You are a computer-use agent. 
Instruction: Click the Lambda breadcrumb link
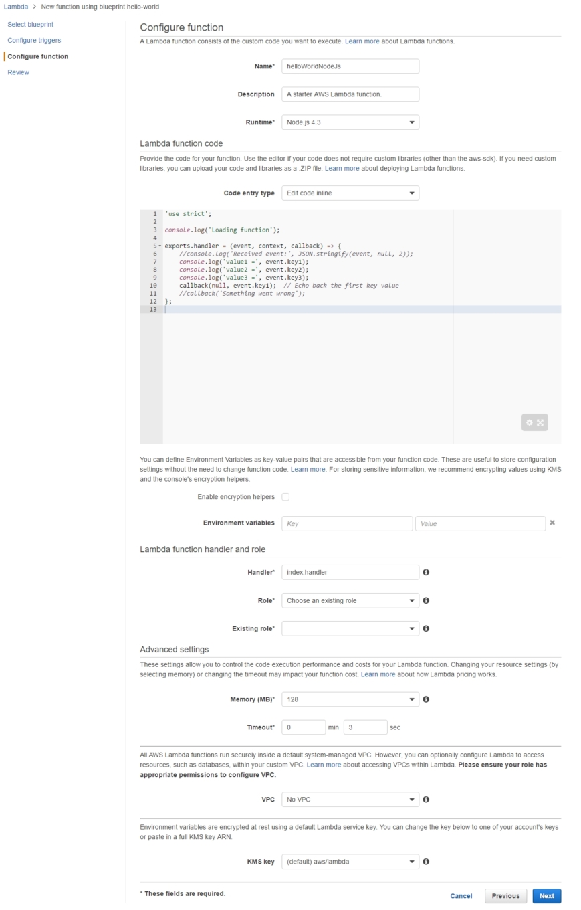click(16, 7)
